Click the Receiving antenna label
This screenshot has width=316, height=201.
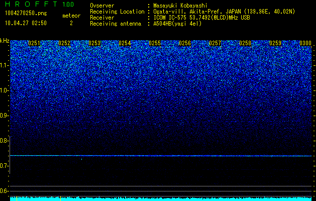point(116,24)
